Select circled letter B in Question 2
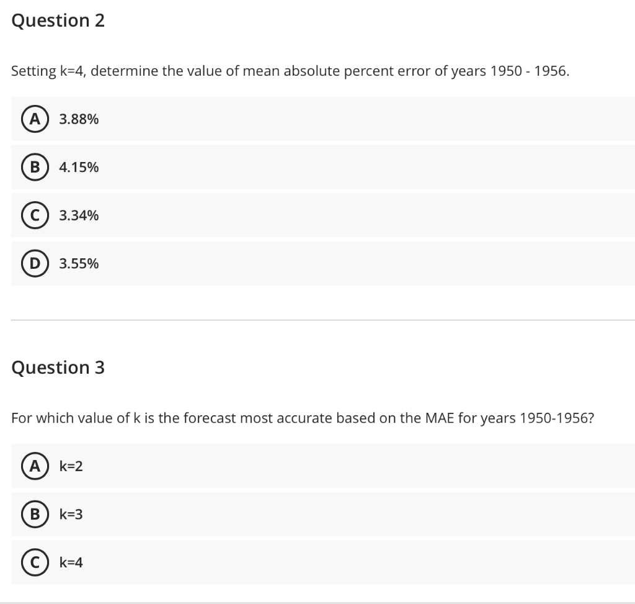The image size is (635, 604). click(35, 167)
